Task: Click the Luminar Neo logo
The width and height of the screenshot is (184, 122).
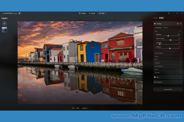Action: [x=10, y=13]
